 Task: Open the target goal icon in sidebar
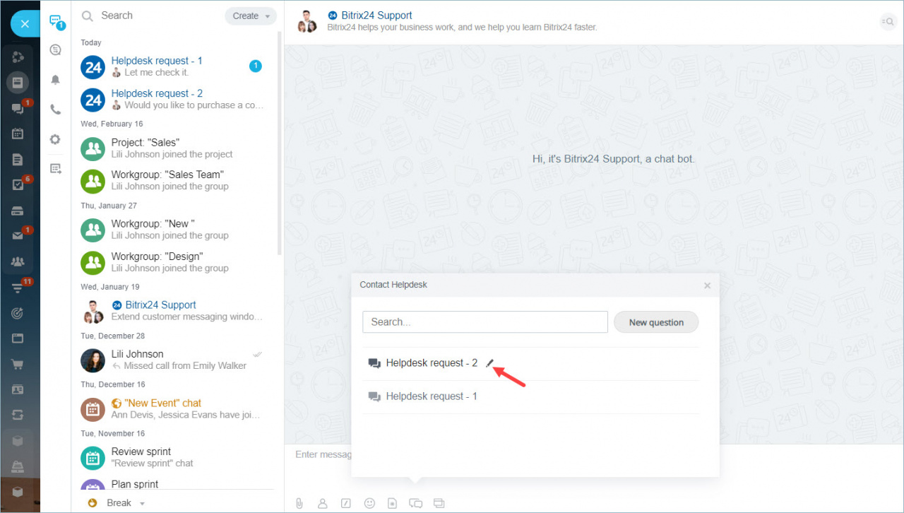[18, 313]
